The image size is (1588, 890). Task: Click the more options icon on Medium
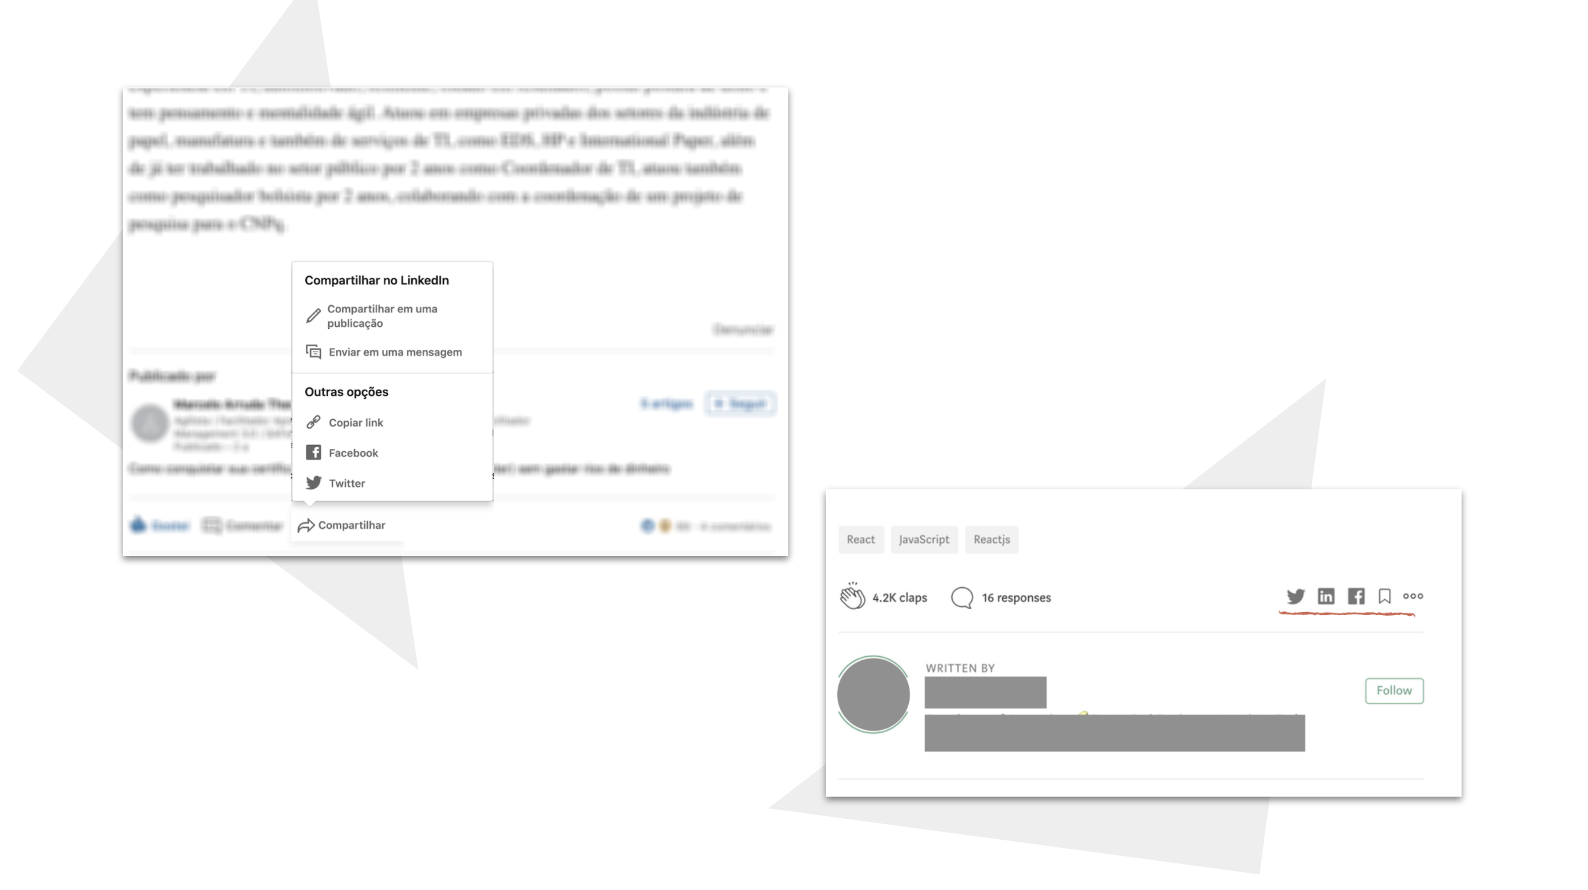click(x=1415, y=595)
